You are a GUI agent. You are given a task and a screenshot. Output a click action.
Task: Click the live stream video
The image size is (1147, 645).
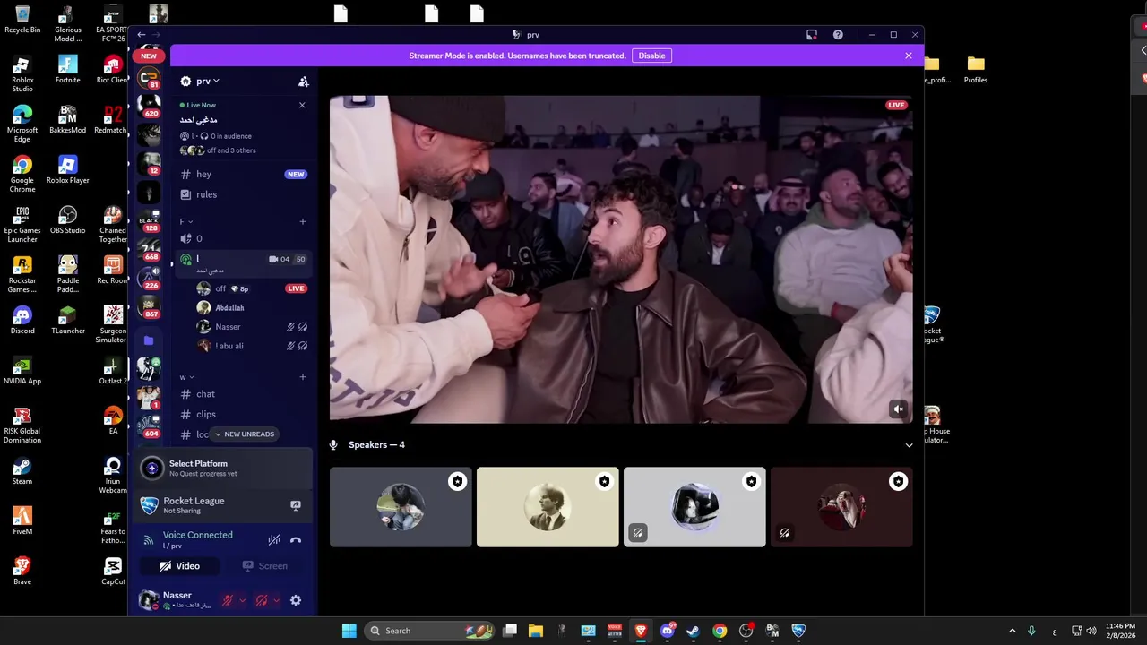pos(621,259)
